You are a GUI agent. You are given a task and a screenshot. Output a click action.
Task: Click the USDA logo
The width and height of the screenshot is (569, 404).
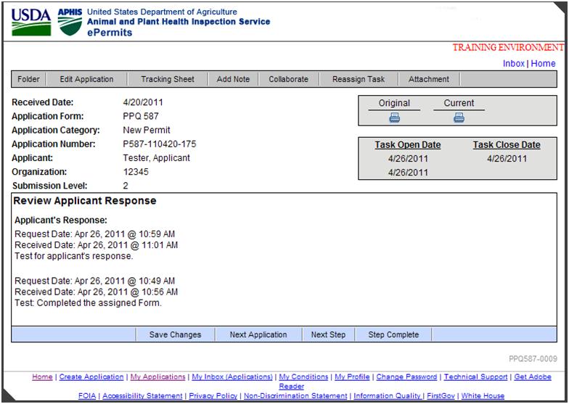pyautogui.click(x=30, y=22)
